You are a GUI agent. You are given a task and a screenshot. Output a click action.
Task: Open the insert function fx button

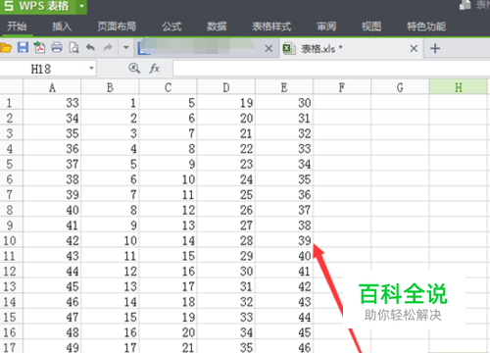(x=155, y=69)
